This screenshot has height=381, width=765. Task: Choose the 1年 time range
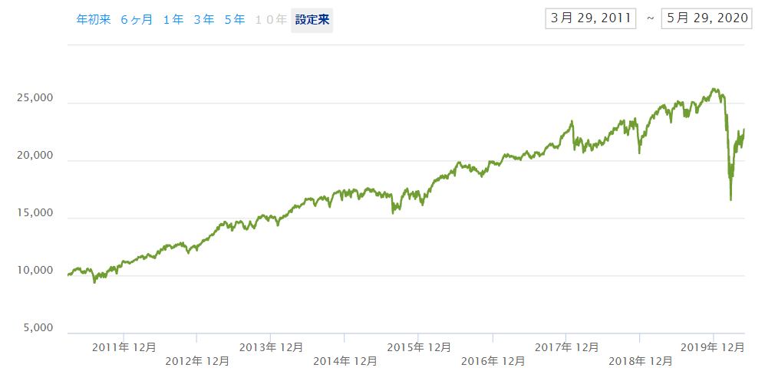pos(173,20)
